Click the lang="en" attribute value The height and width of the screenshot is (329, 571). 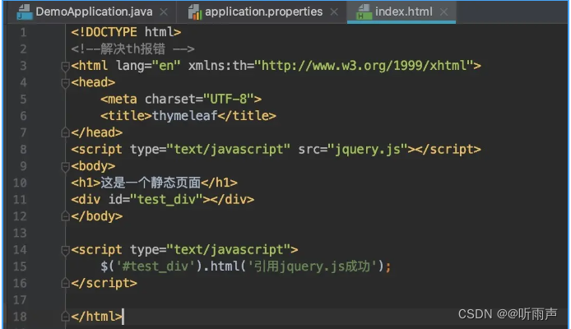tap(166, 66)
